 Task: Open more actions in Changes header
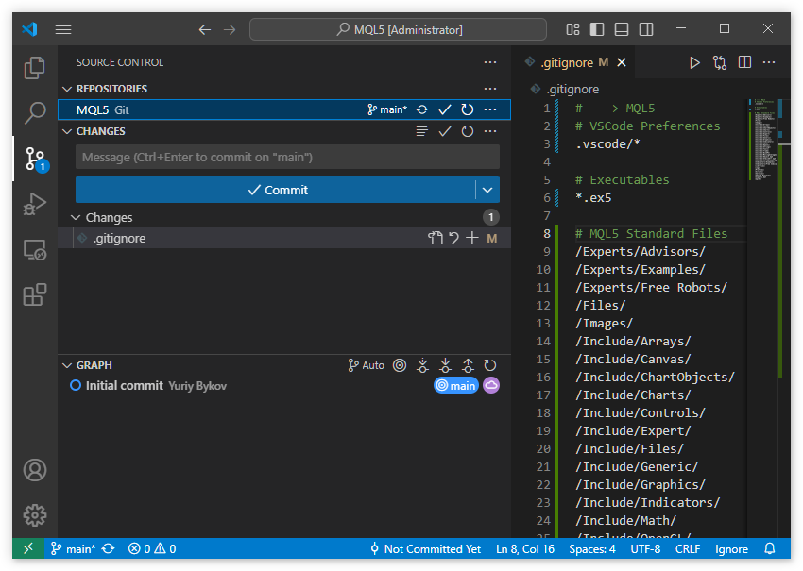point(490,131)
